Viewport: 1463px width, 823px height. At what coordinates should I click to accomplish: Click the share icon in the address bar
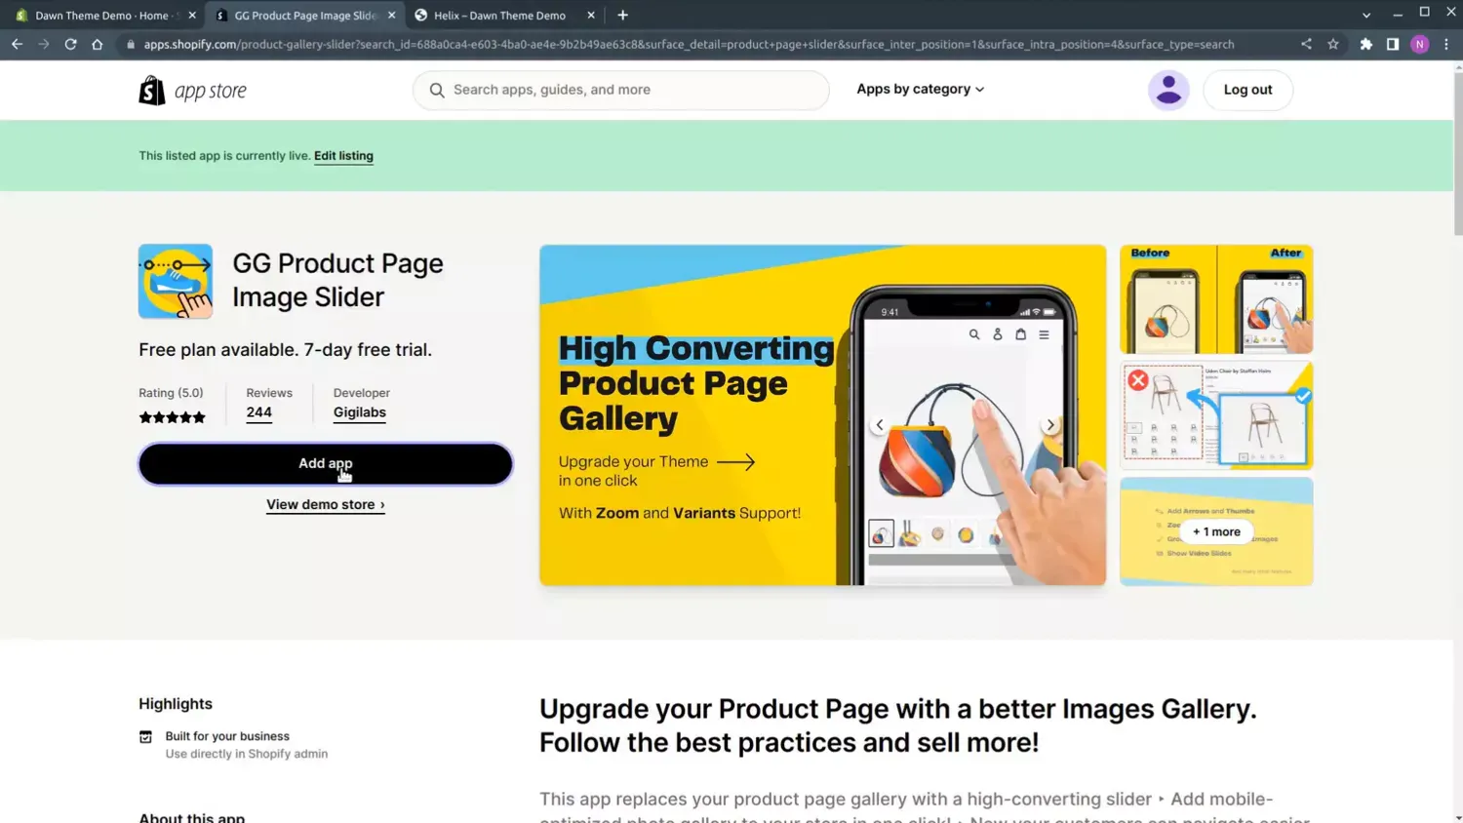(x=1306, y=44)
